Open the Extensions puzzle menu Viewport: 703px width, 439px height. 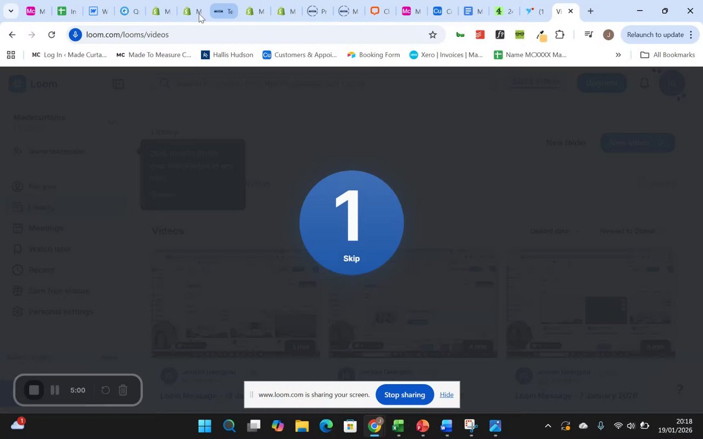coord(560,35)
